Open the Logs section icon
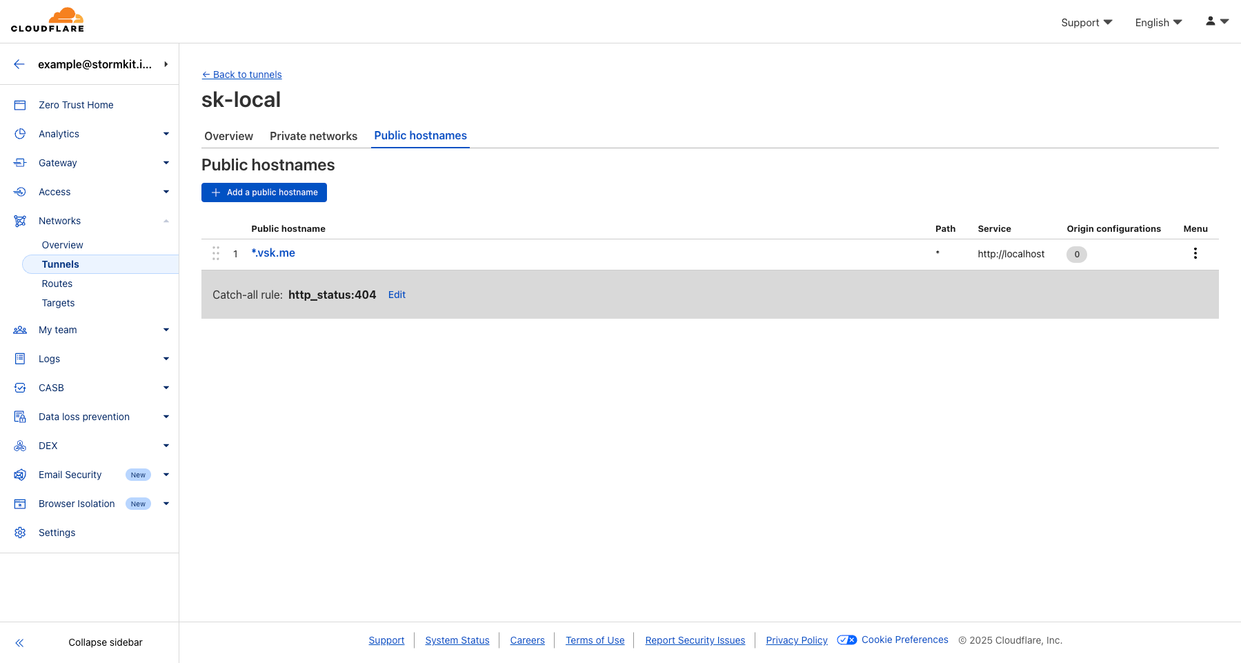The width and height of the screenshot is (1241, 663). point(19,358)
